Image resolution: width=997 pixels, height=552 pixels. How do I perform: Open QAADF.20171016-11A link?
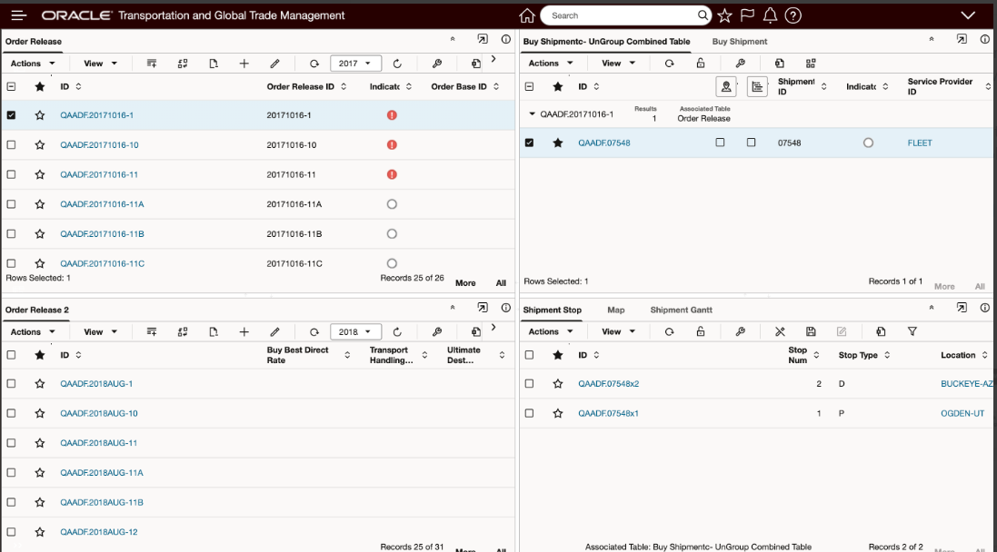pos(102,204)
